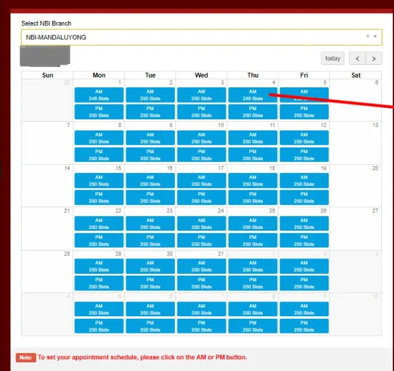Viewport: 394px width, 371px height.
Task: Select the AM slot on Monday the 22nd
Action: (98, 223)
